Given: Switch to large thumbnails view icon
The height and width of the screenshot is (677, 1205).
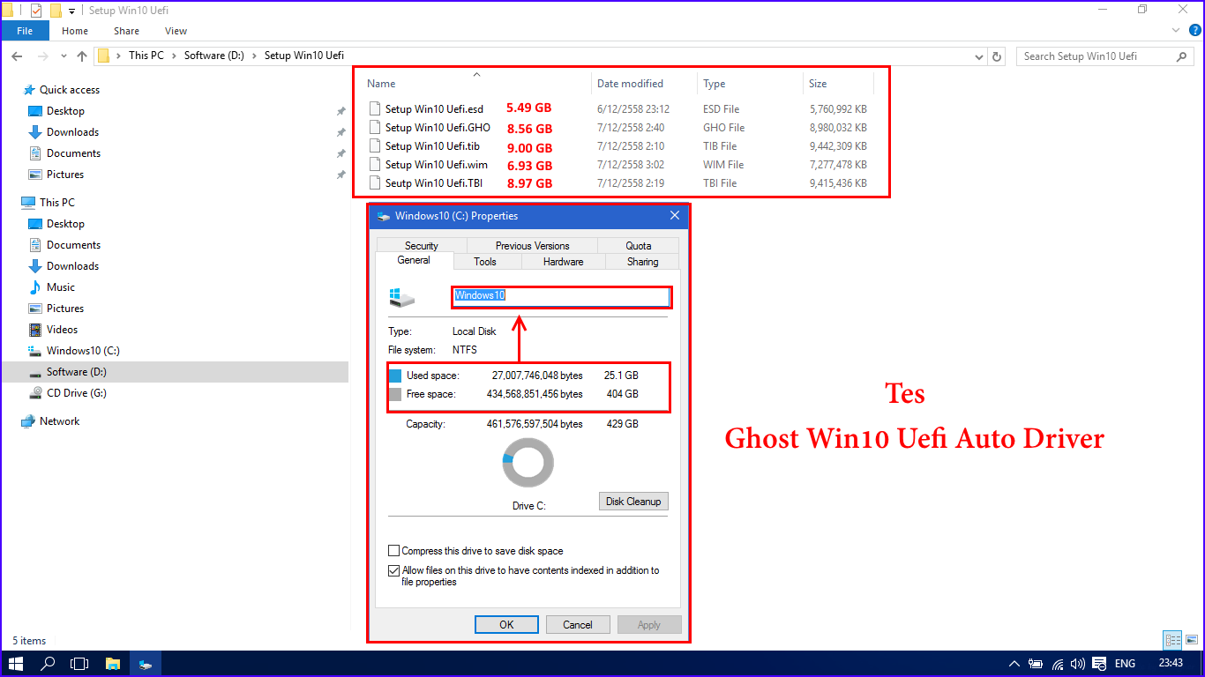Looking at the screenshot, I should click(1190, 641).
